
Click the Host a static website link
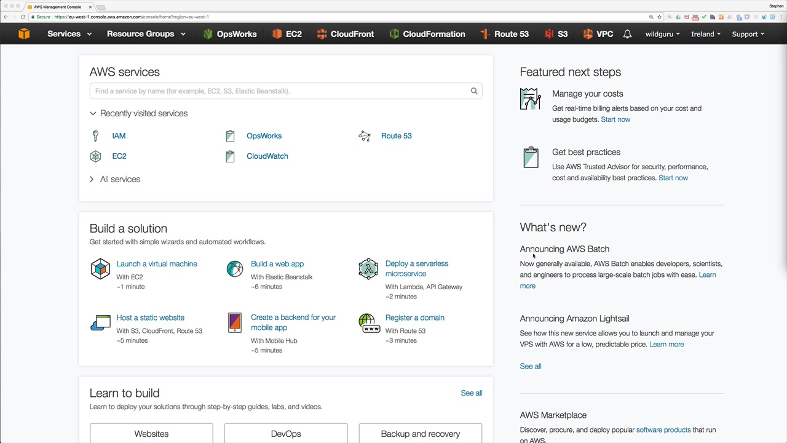[x=150, y=317]
